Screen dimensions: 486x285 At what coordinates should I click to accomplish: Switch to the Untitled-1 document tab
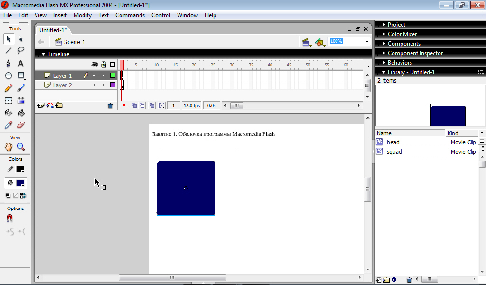point(53,30)
